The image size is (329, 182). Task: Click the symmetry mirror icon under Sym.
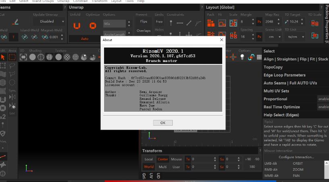(x=12, y=97)
